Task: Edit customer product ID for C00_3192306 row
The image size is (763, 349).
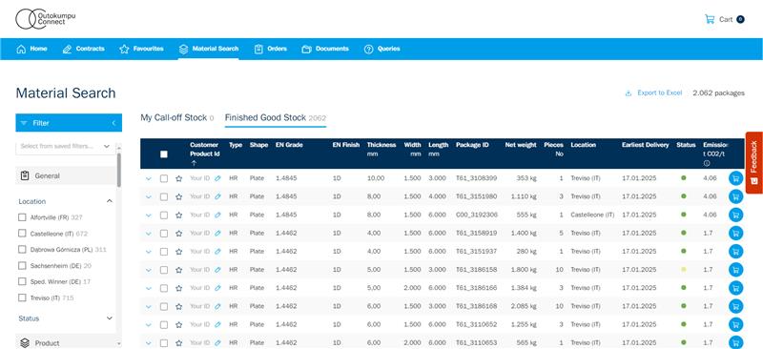Action: [217, 215]
